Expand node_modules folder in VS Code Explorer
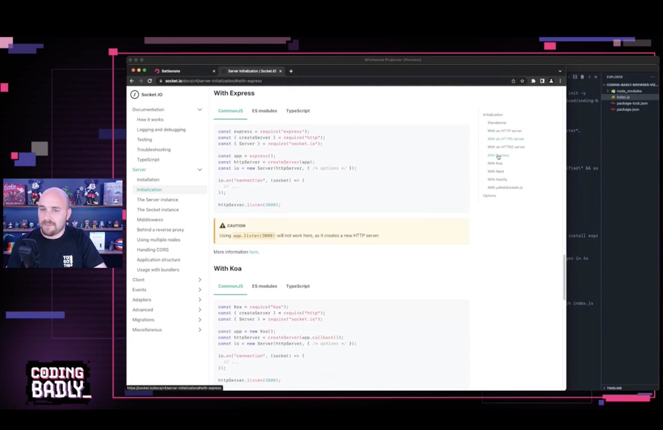Screen dimensions: 663x430 tap(608, 91)
